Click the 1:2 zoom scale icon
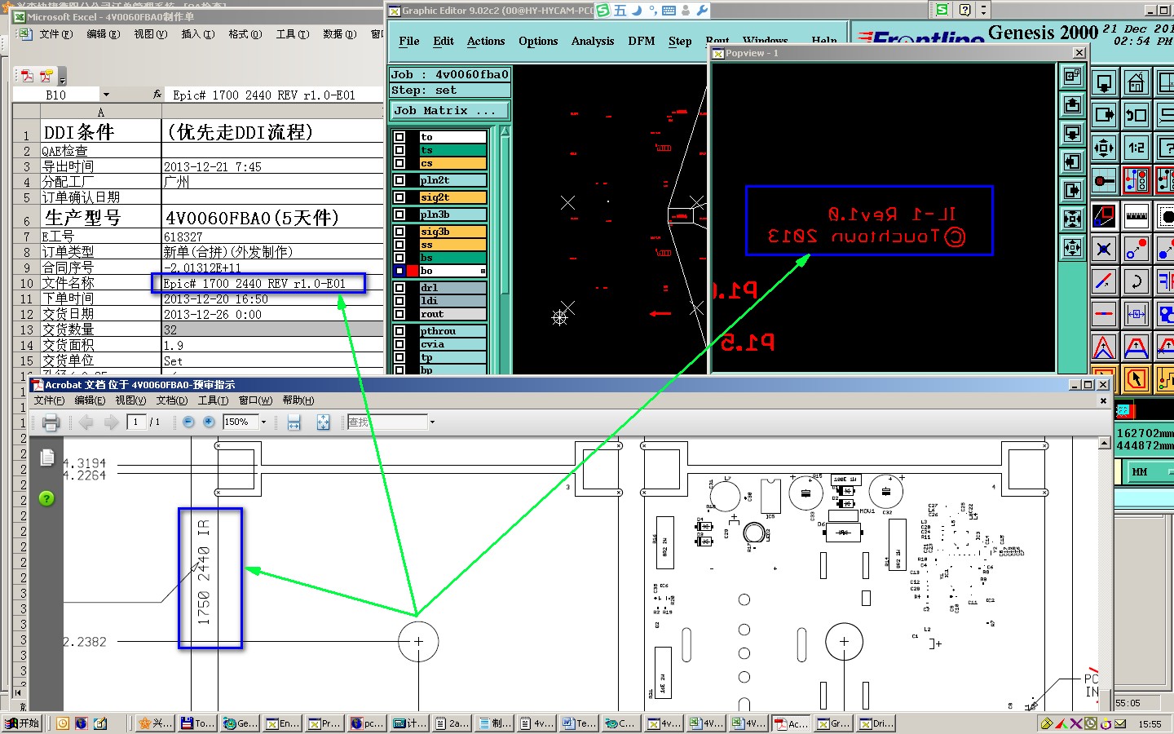This screenshot has height=734, width=1174. pos(1136,148)
